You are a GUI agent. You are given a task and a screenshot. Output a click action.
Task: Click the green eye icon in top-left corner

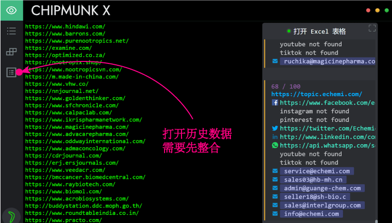(x=12, y=11)
